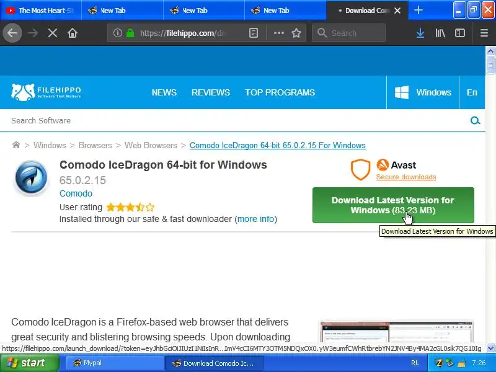Switch to the second New Tab

coord(204,11)
